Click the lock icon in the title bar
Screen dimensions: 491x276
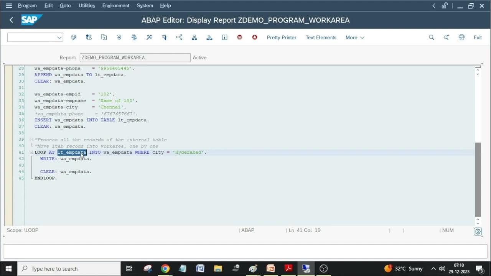445,6
